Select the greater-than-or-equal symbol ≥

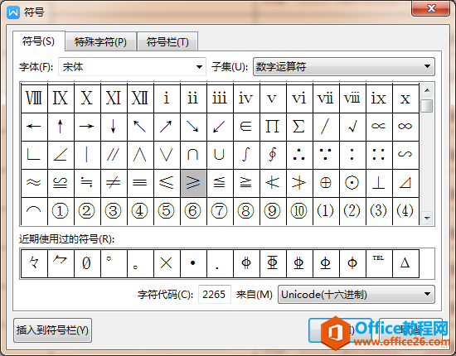[x=193, y=183]
